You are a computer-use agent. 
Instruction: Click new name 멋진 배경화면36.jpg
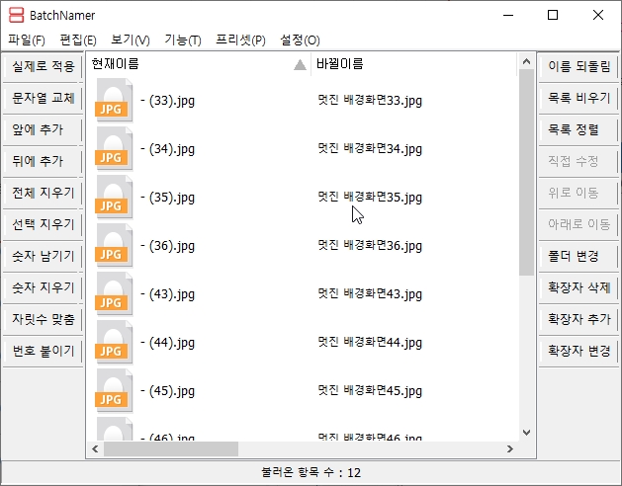[370, 246]
